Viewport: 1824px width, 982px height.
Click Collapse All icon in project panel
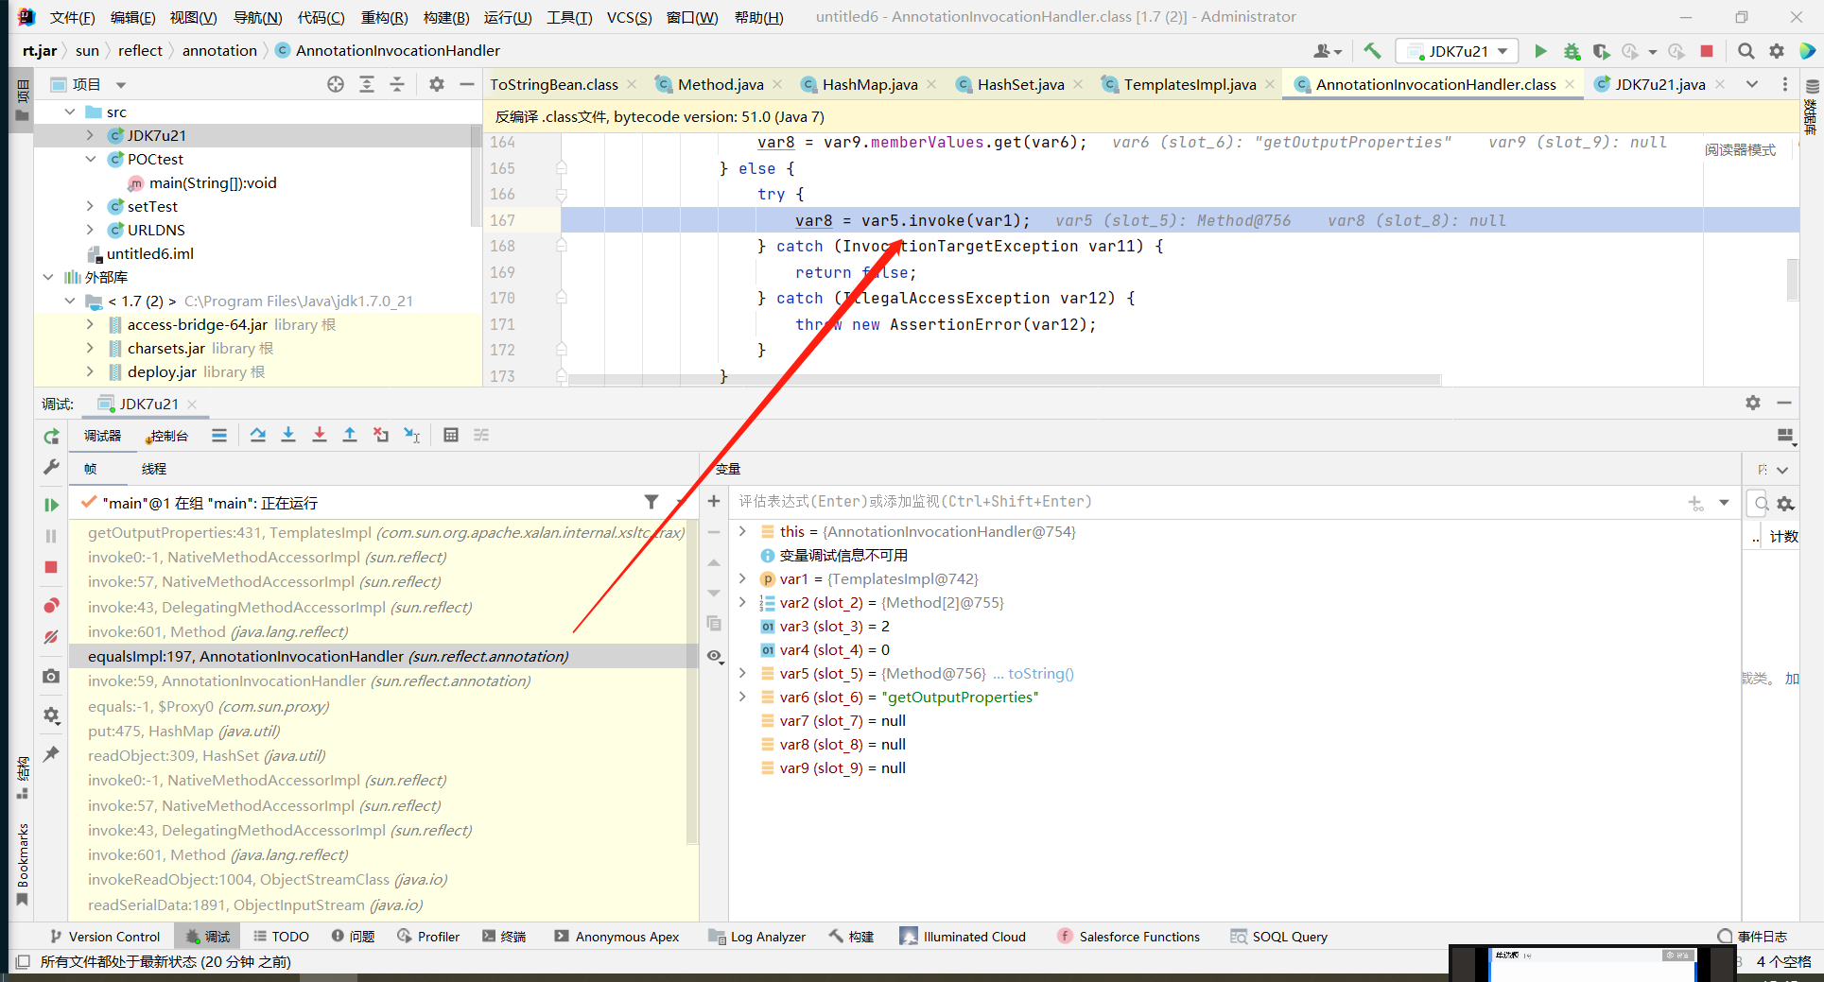pyautogui.click(x=397, y=84)
